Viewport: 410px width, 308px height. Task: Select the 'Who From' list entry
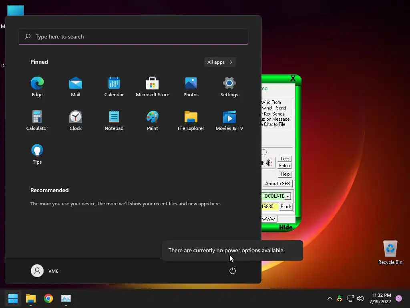coord(271,102)
